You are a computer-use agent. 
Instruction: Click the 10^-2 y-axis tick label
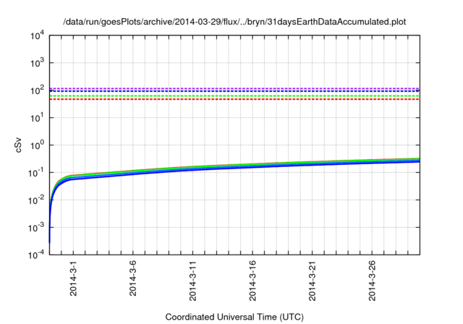36,200
